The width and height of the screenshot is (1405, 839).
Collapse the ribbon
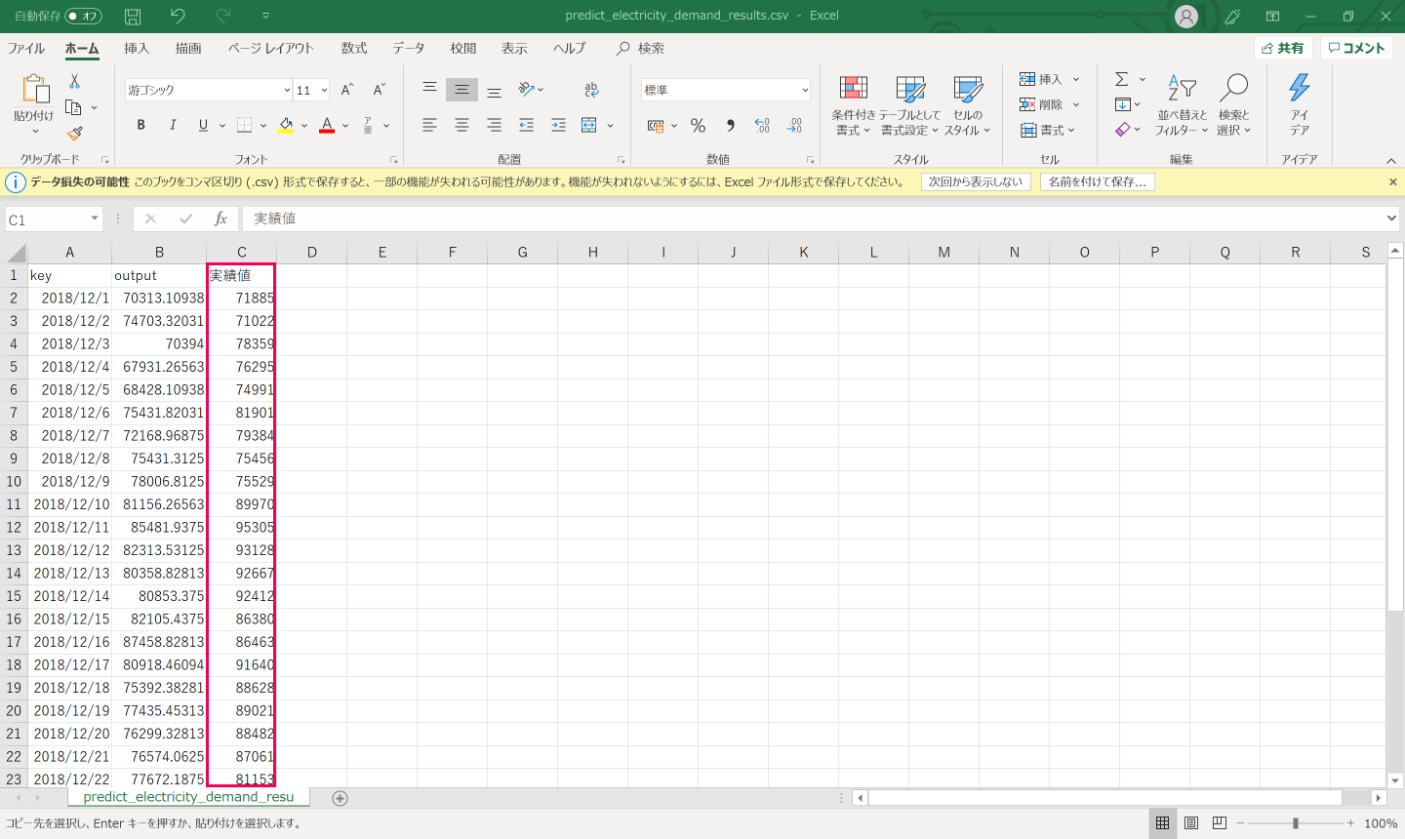1391,160
